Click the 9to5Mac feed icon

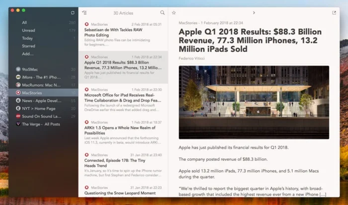[18, 69]
